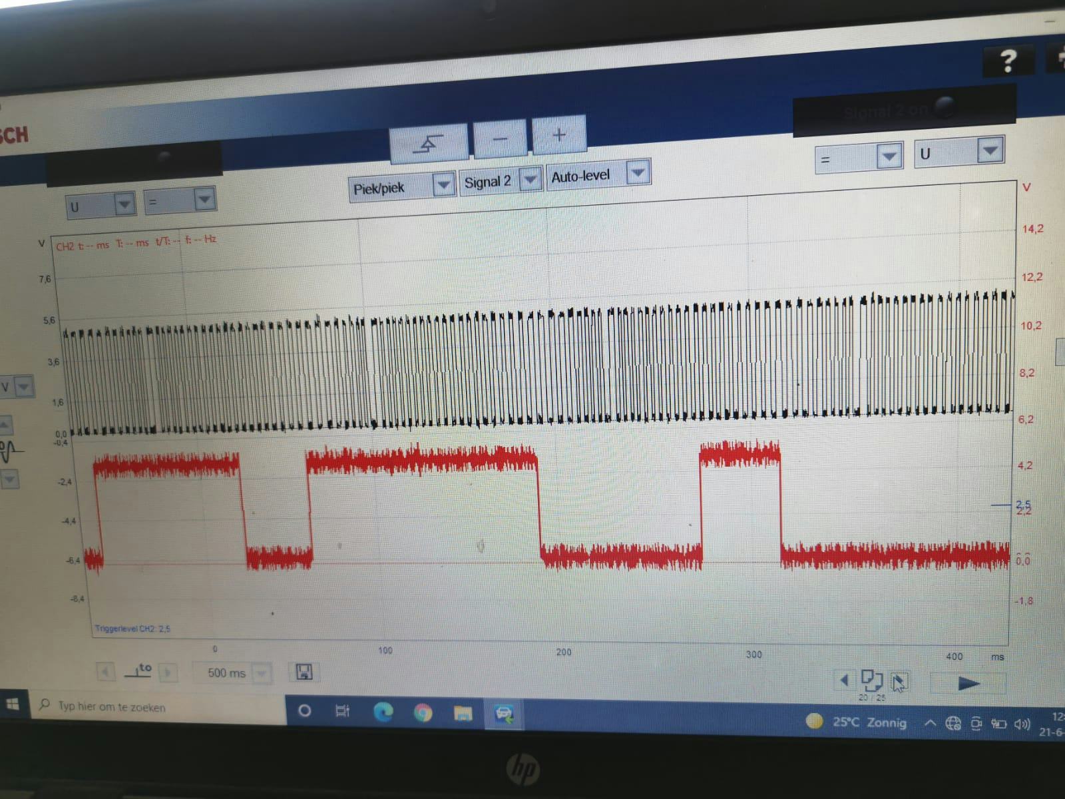Click the floppy disk save icon
The height and width of the screenshot is (799, 1065).
point(304,672)
